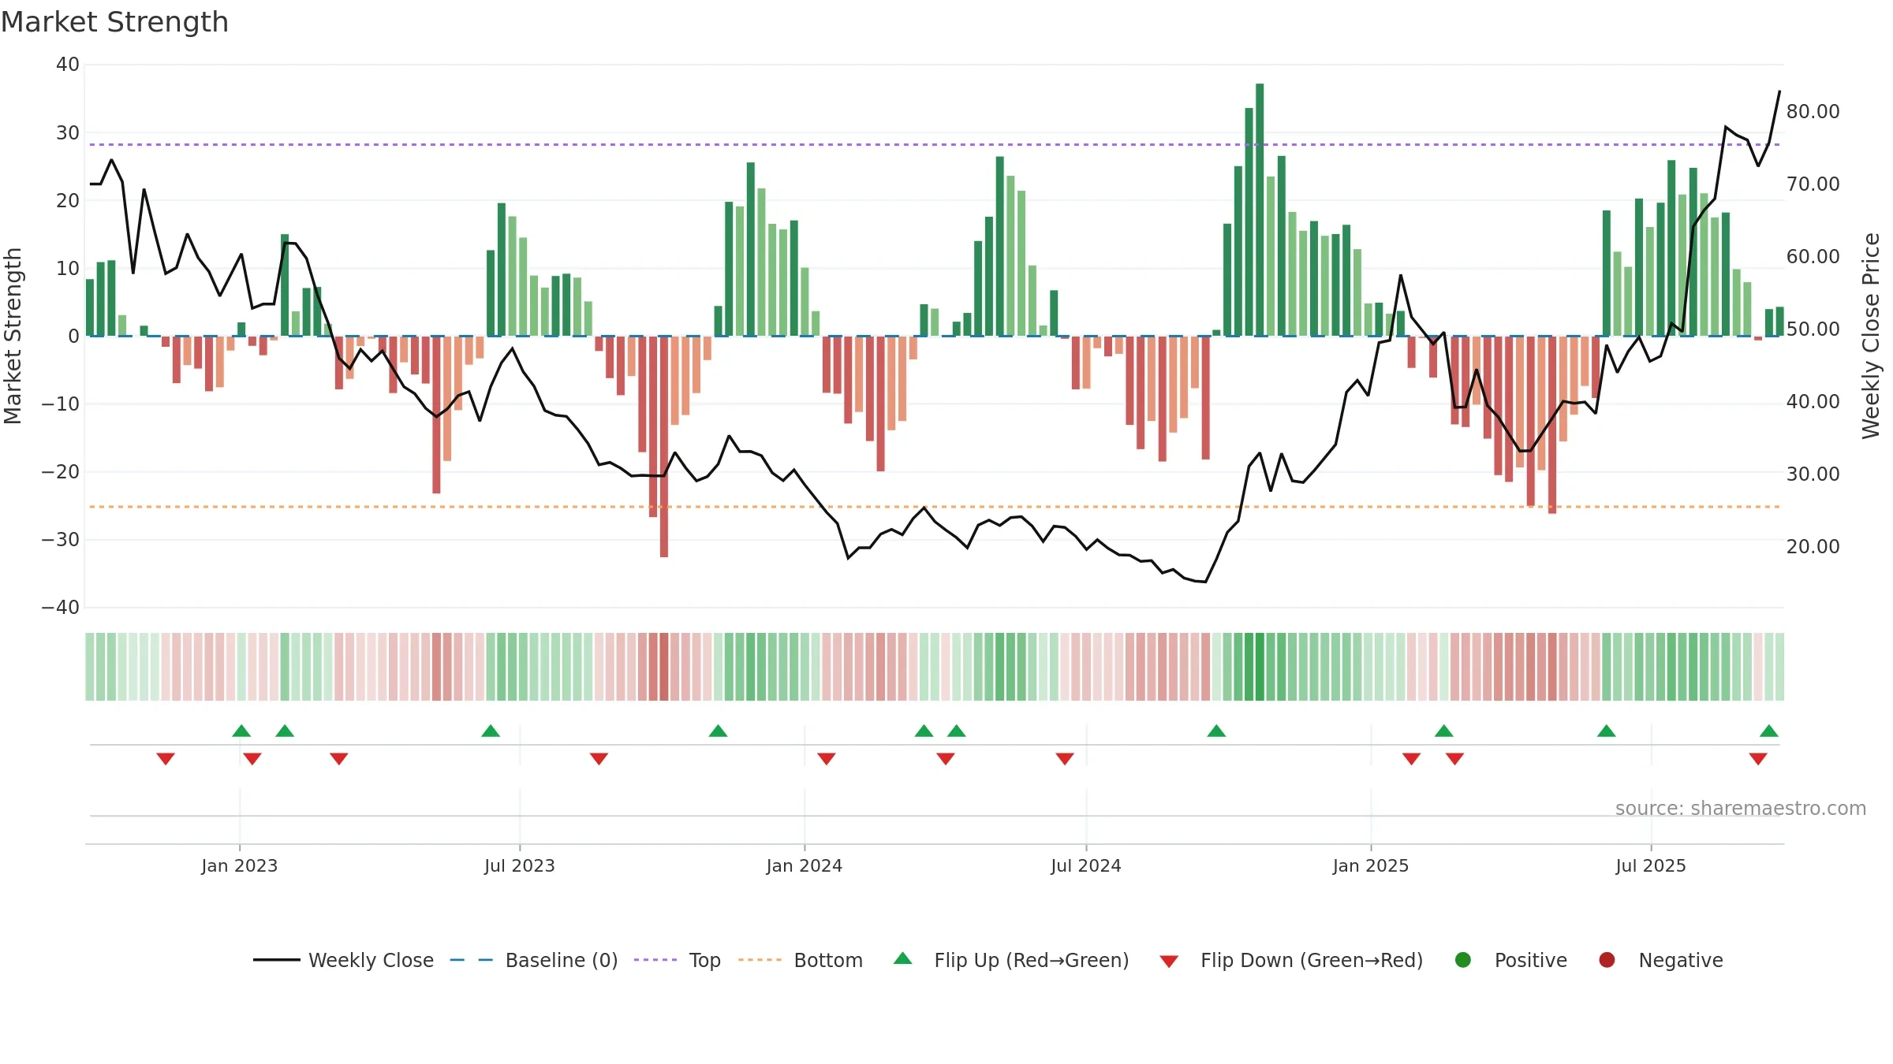Click the first red flip-down marker before Jan 2023
1893x1064 pixels.
pyautogui.click(x=166, y=758)
